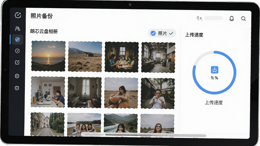Screen dimensions: 260x146
Task: Click the green checkmark in 照片 pill
Action: pos(171,33)
